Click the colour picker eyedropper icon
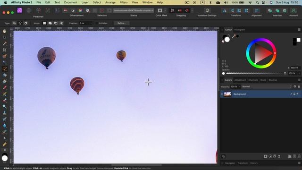302x170 pixels. click(234, 36)
